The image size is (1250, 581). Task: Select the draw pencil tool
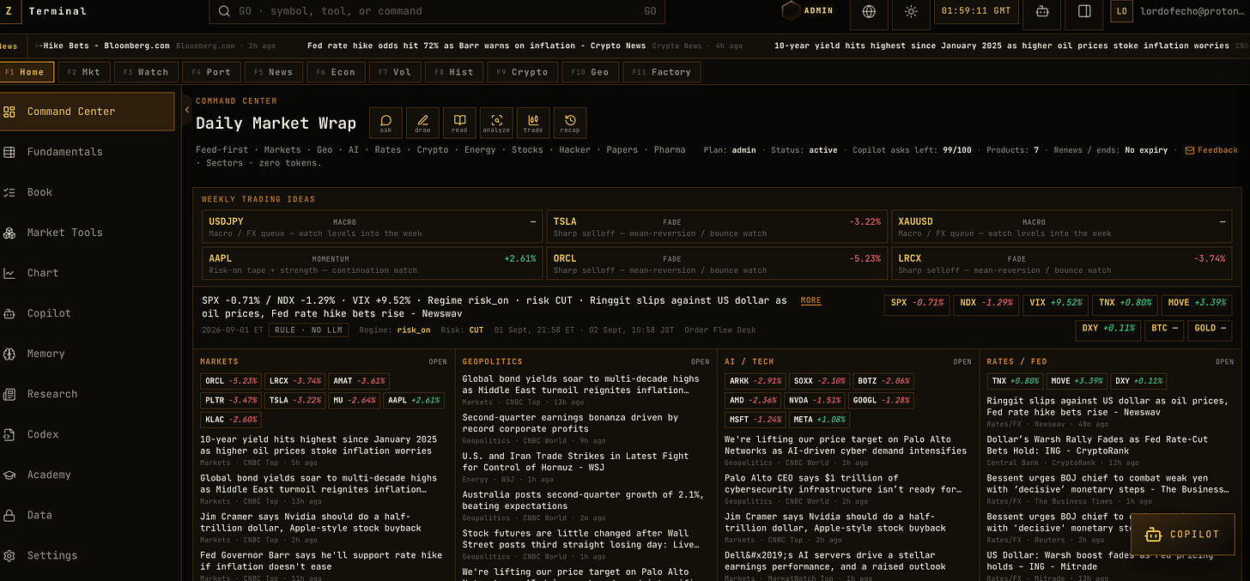[x=422, y=123]
